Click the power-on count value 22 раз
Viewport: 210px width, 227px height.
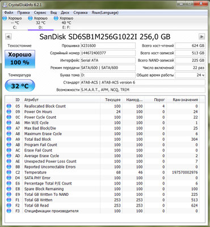[190, 68]
